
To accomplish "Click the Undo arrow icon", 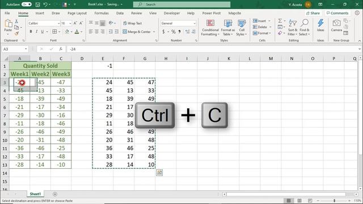I will (45, 5).
